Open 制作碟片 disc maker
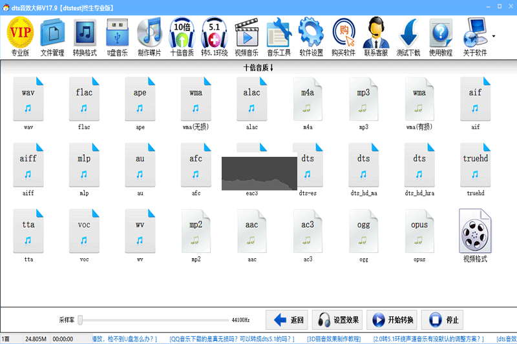The height and width of the screenshot is (344, 517). [x=149, y=37]
